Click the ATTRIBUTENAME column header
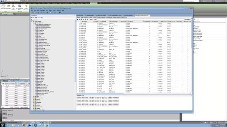 pyautogui.click(x=114, y=22)
